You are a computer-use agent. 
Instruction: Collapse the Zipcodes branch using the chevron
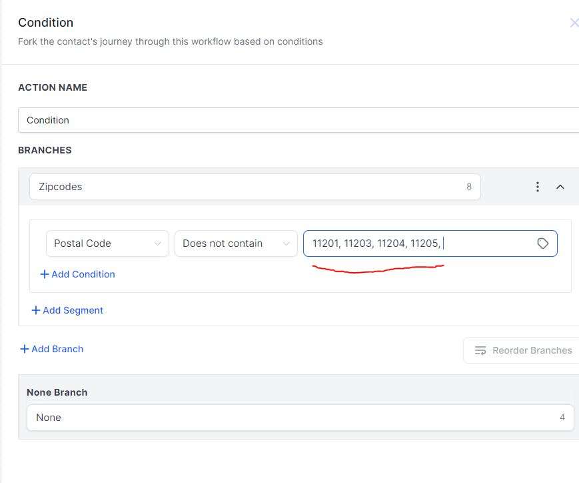(560, 187)
